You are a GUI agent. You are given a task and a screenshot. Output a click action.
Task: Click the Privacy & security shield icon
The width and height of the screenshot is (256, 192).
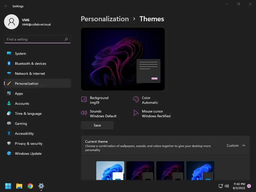(x=9, y=143)
